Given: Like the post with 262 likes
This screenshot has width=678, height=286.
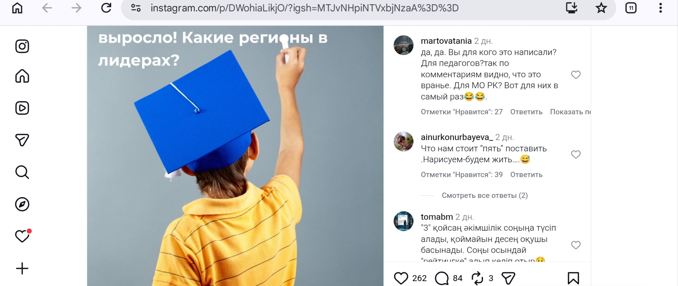Looking at the screenshot, I should tap(401, 278).
